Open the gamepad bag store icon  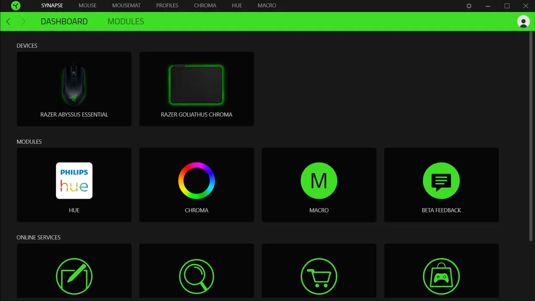(x=441, y=276)
